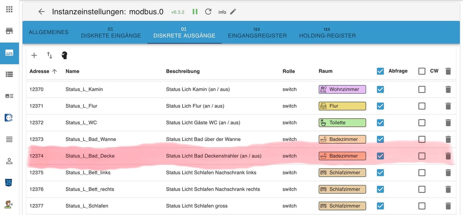Open the Holding-Register tab
The height and width of the screenshot is (215, 463).
[x=328, y=32]
